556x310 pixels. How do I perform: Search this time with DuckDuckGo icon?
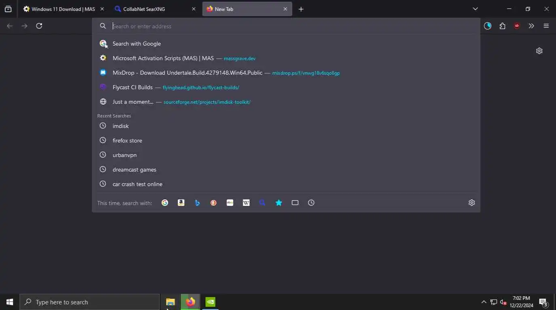pyautogui.click(x=213, y=203)
